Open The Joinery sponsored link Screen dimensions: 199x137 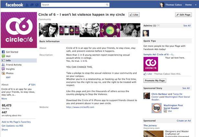tap(150, 125)
